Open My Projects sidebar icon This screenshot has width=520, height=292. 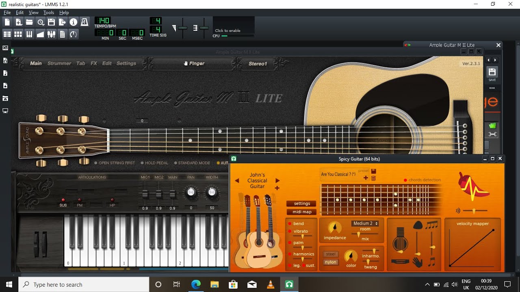(5, 60)
